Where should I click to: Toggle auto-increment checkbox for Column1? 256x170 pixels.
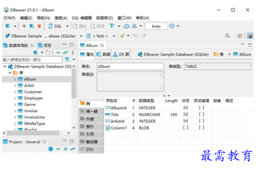coord(202,128)
